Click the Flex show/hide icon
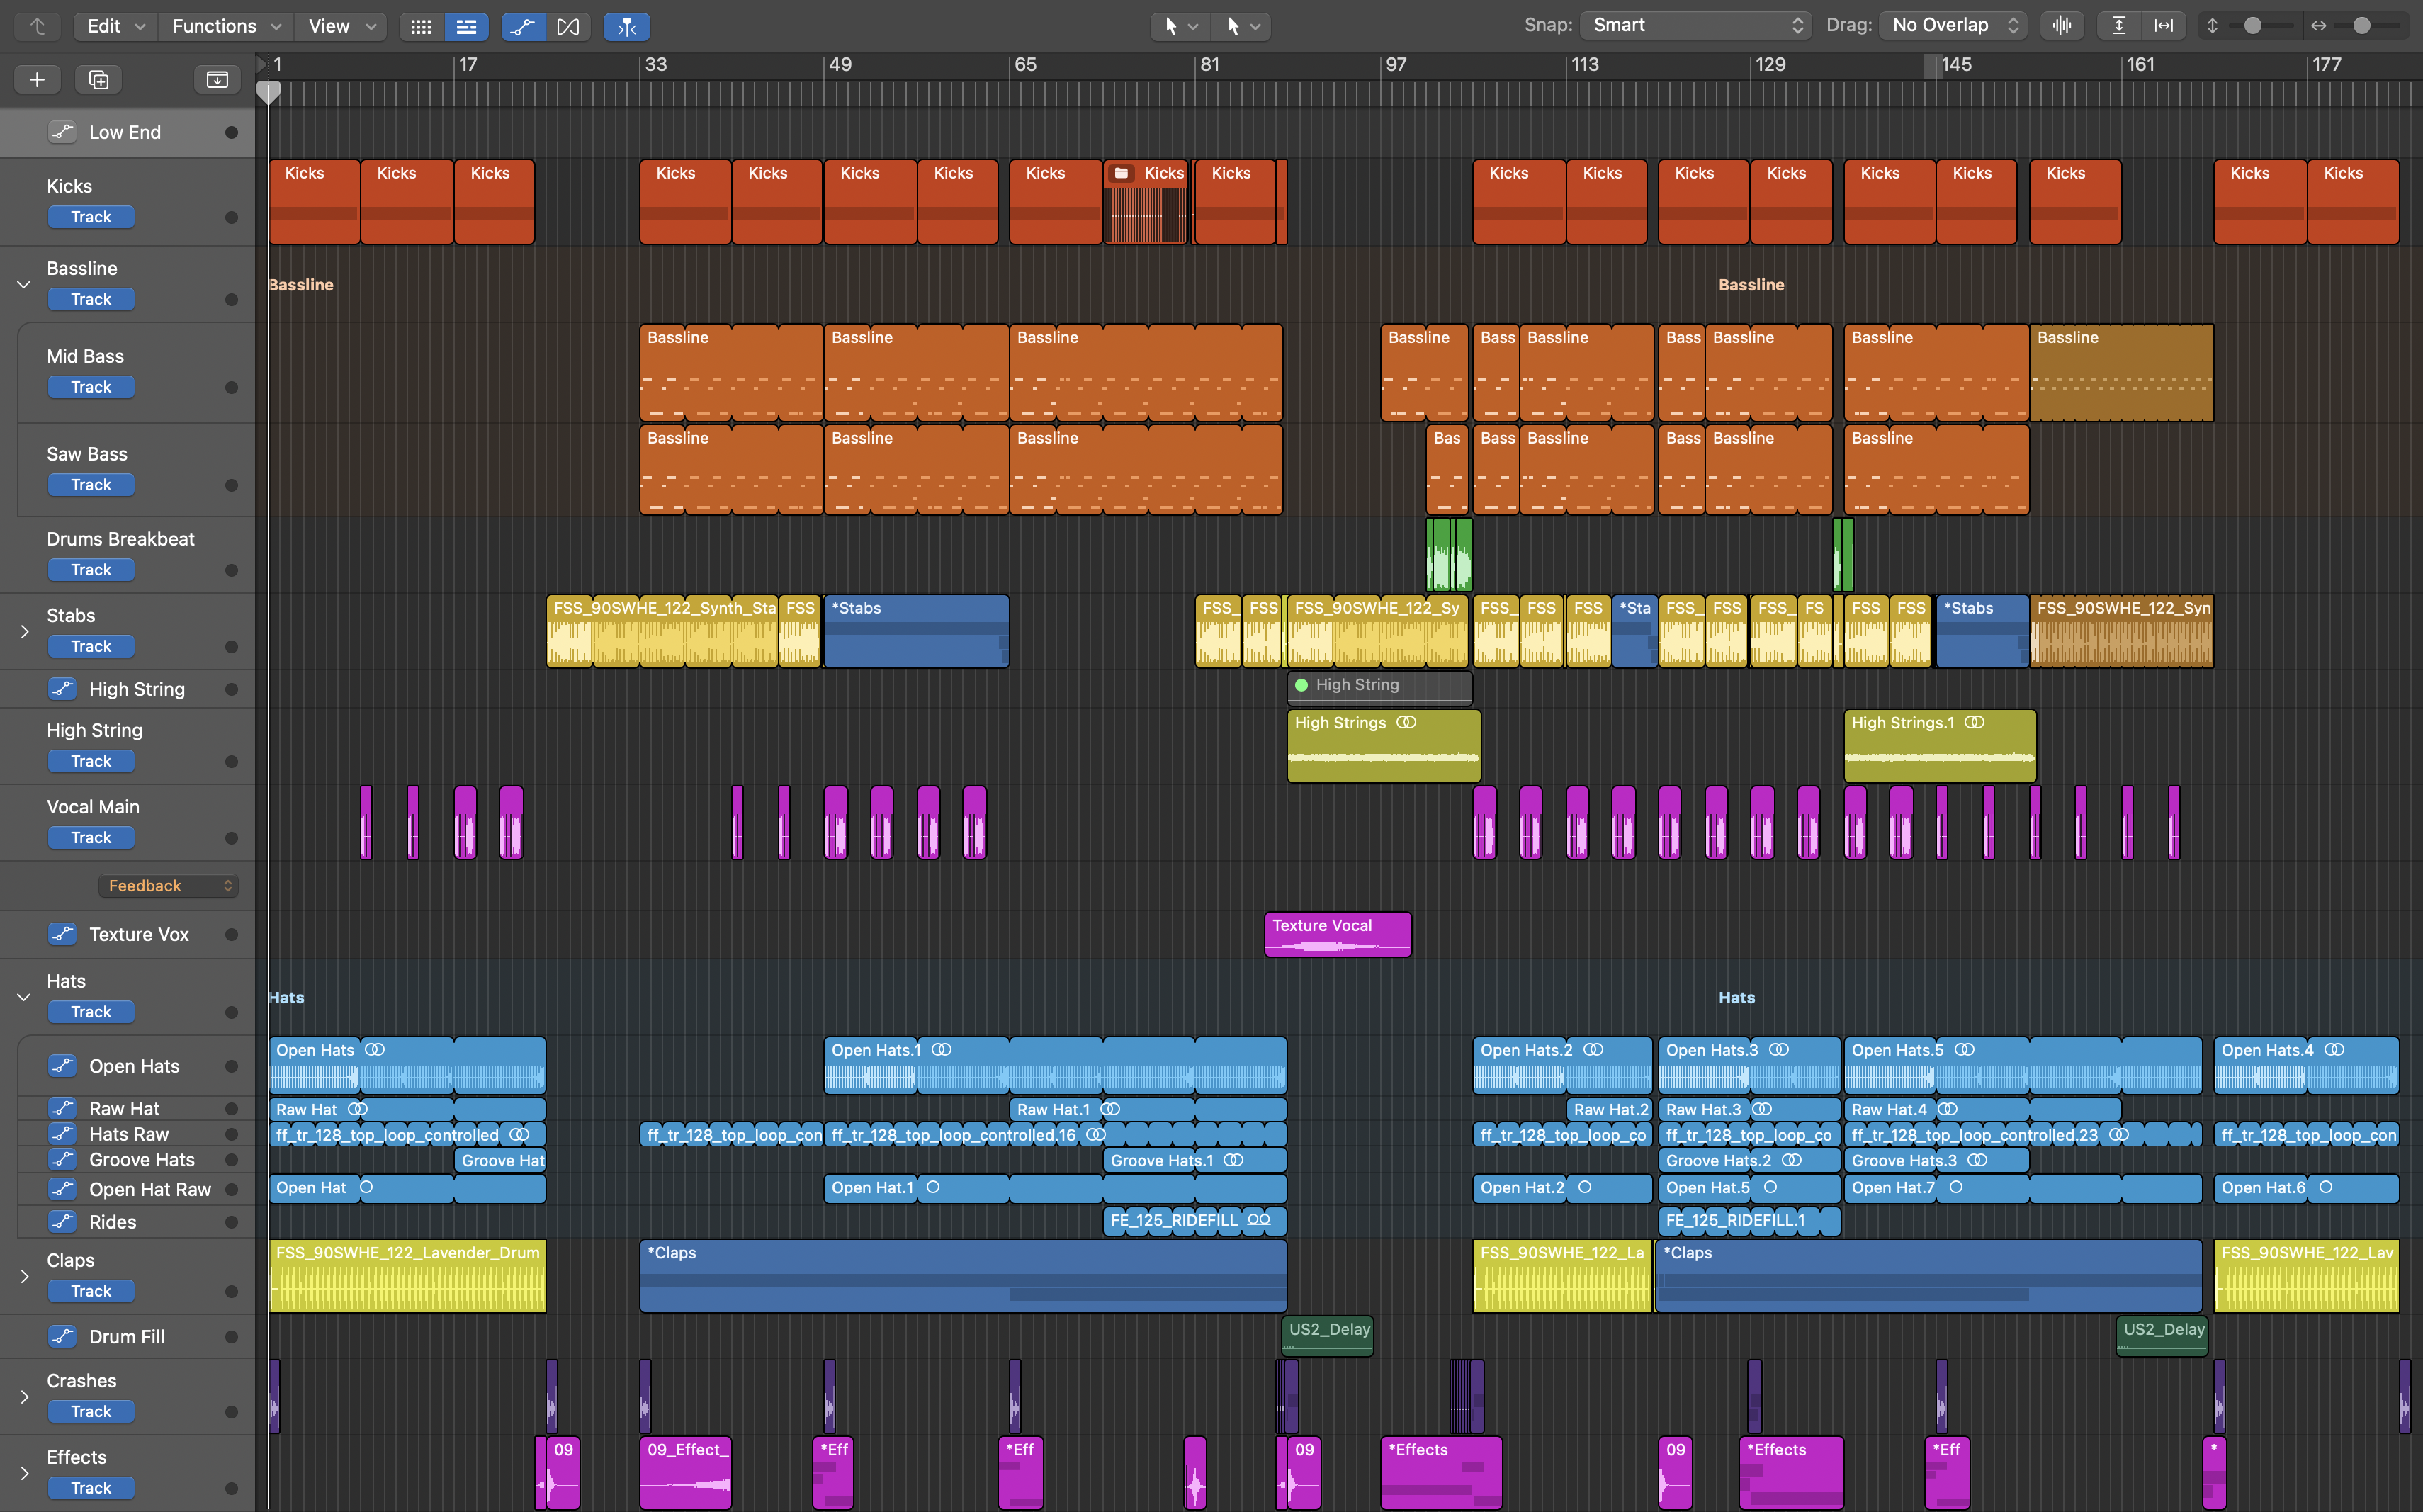Viewport: 2423px width, 1512px height. tap(568, 26)
